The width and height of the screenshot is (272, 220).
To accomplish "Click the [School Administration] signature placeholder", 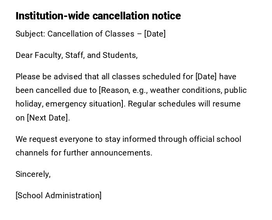I will click(x=58, y=196).
